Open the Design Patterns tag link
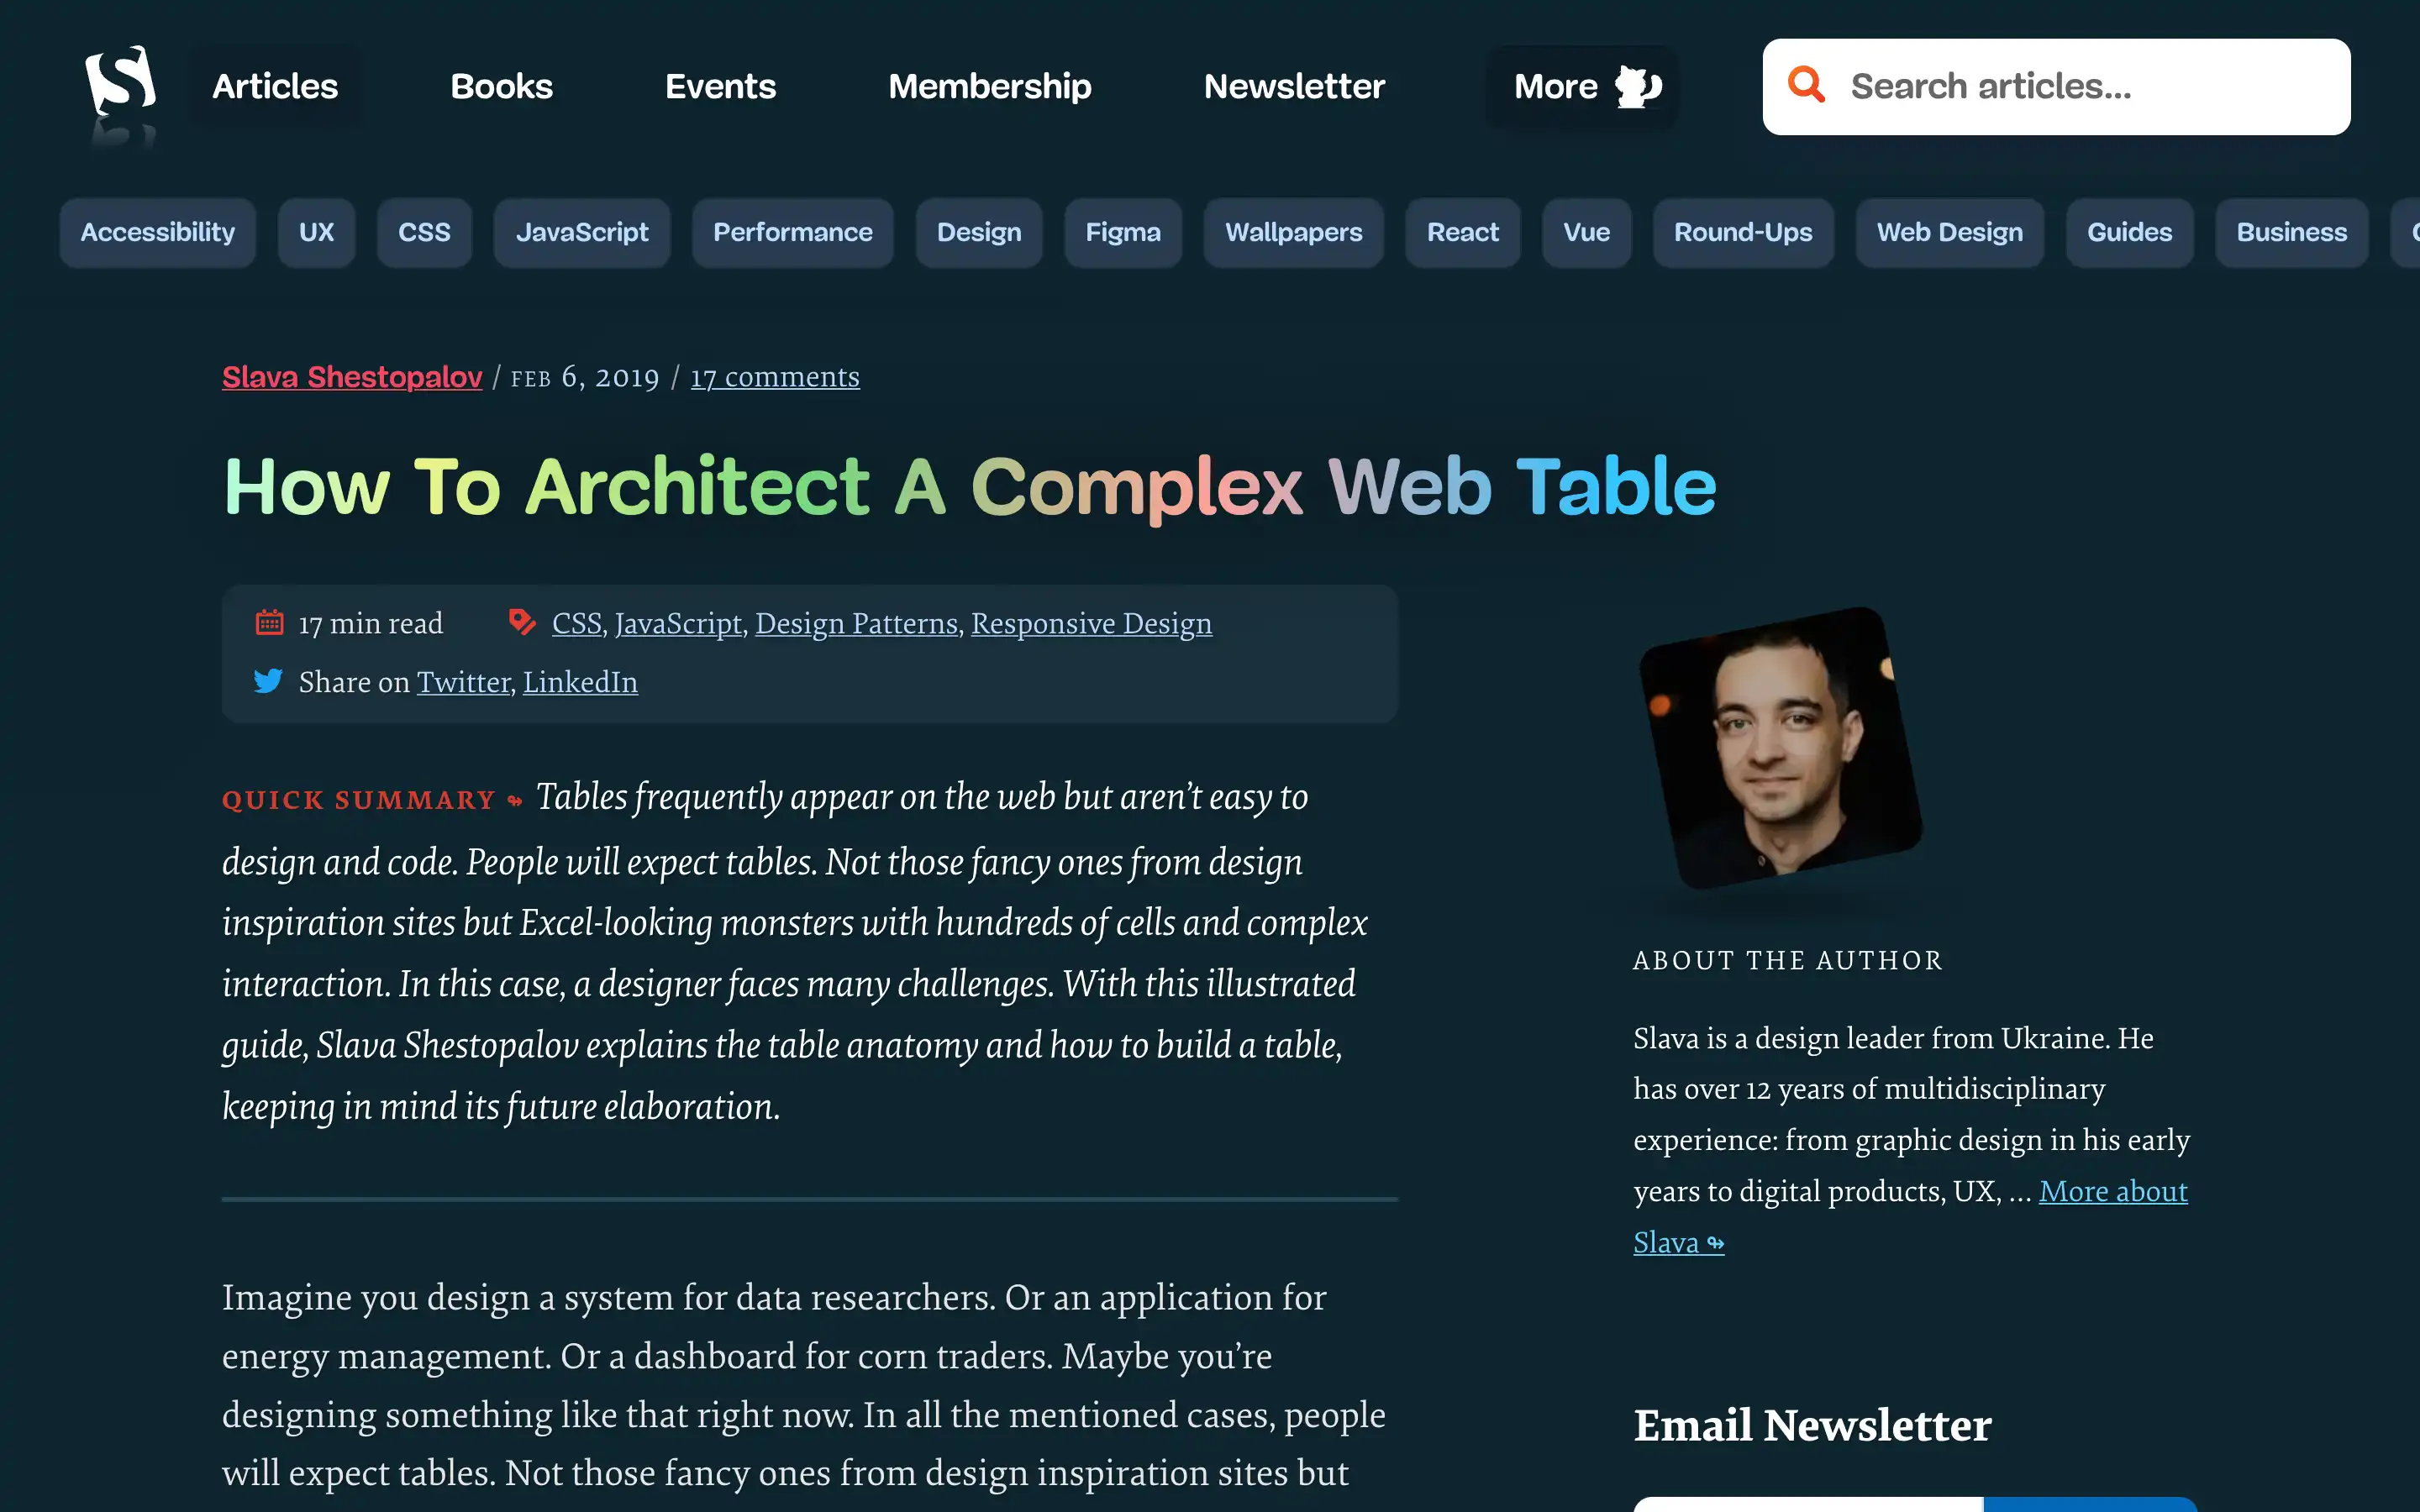The height and width of the screenshot is (1512, 2420). 856,623
